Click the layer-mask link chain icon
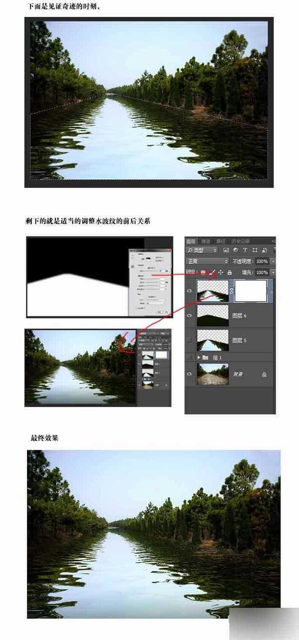299x640 pixels. click(232, 291)
